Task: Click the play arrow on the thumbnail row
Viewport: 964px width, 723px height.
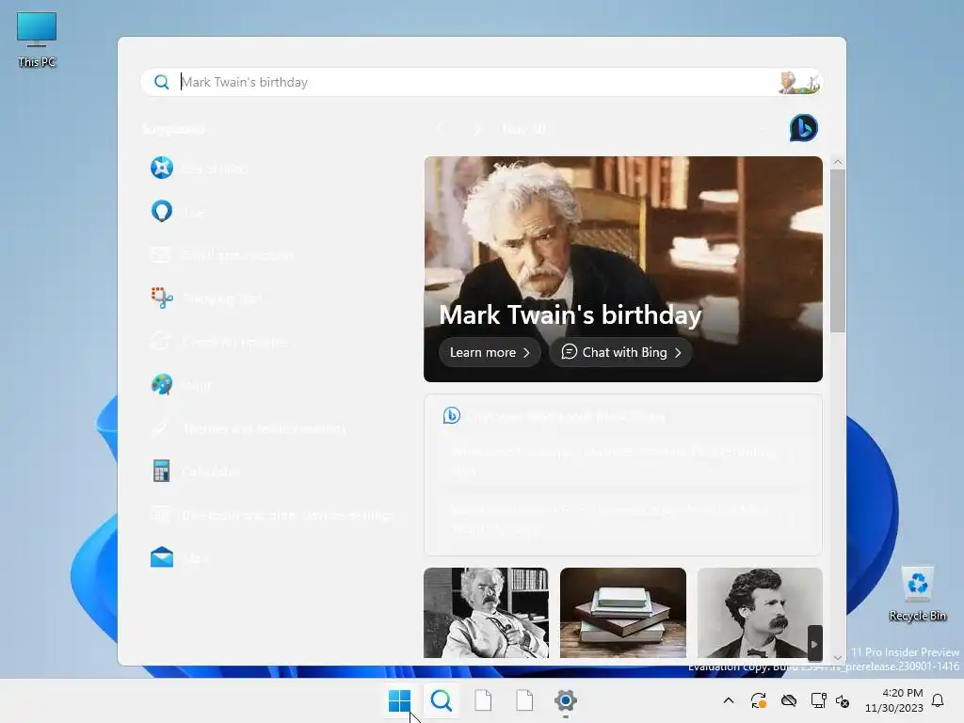Action: (x=814, y=644)
